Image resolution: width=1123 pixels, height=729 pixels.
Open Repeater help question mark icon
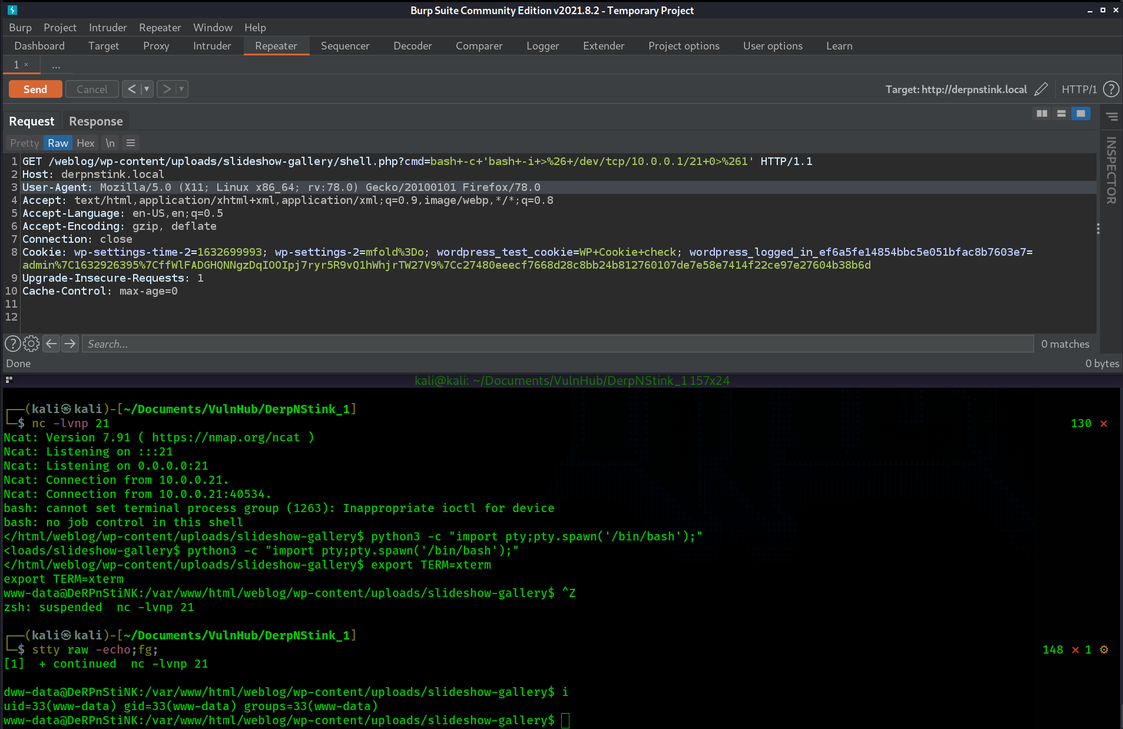1111,89
